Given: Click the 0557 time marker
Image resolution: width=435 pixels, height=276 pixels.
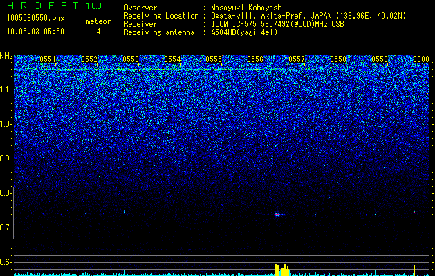Looking at the screenshot, I should tap(297, 59).
